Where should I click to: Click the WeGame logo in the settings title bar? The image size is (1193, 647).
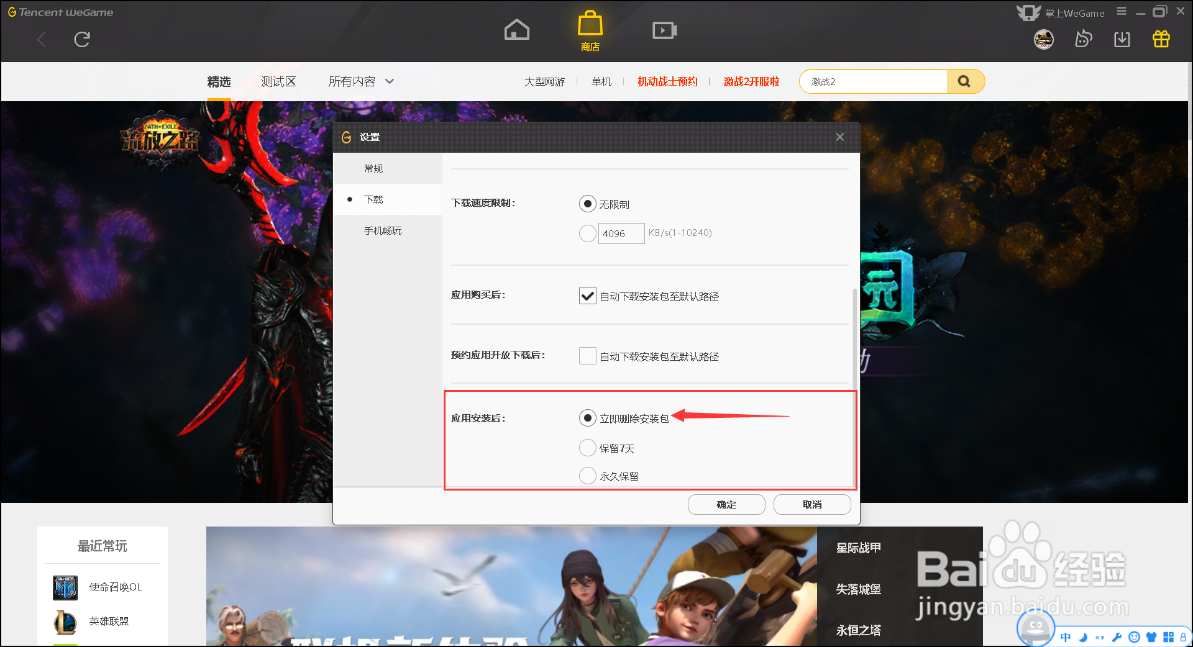click(x=347, y=137)
